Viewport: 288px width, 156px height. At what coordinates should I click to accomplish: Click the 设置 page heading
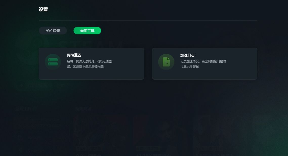tap(43, 9)
